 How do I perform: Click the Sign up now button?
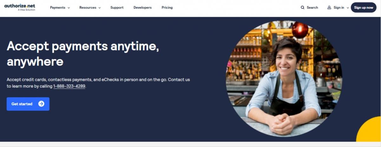click(x=364, y=8)
